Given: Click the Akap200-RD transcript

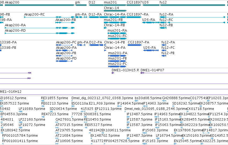Looking at the screenshot, I should tap(40, 33).
